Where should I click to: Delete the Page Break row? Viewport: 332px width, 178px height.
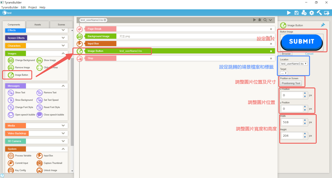271,29
